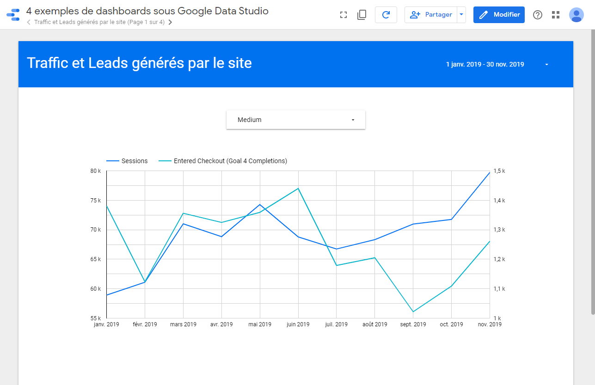Click the '1,5 k' right axis label
The width and height of the screenshot is (595, 385).
coord(499,171)
